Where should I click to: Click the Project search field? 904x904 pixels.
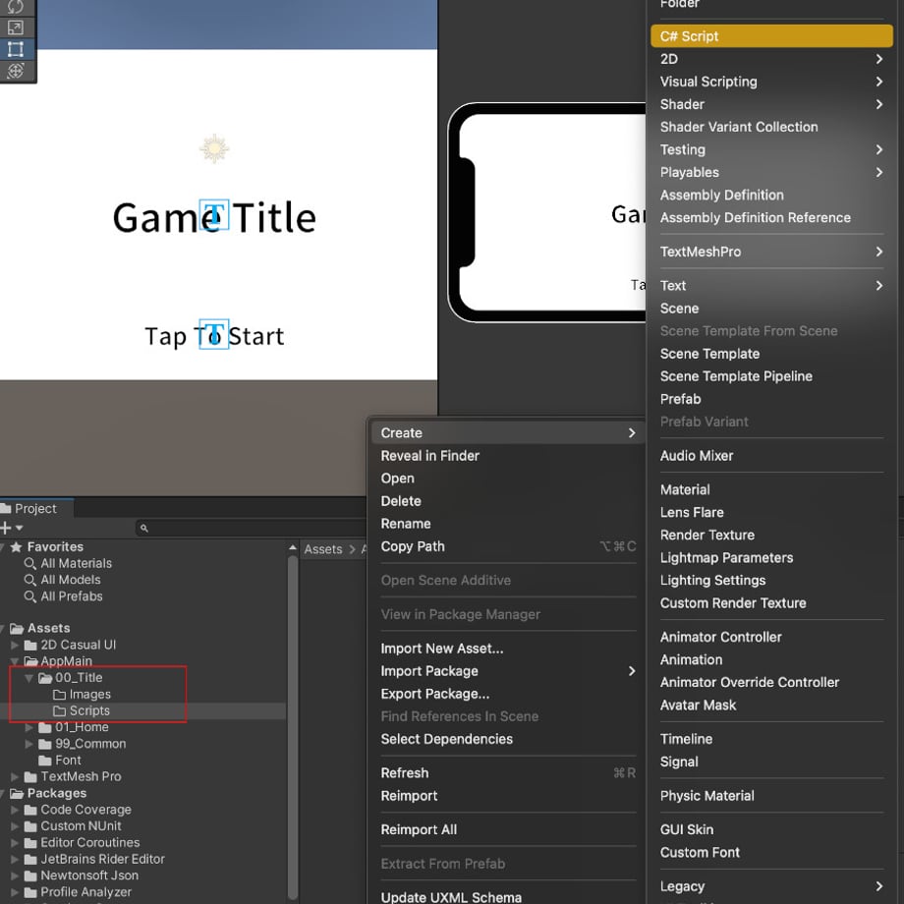click(x=252, y=528)
